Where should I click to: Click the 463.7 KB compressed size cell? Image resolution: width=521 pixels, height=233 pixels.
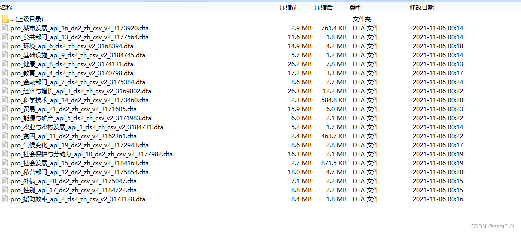click(x=334, y=136)
